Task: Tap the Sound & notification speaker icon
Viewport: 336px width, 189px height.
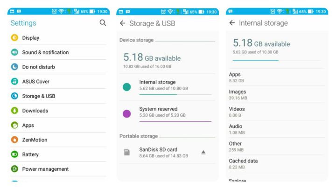Action: pyautogui.click(x=14, y=52)
